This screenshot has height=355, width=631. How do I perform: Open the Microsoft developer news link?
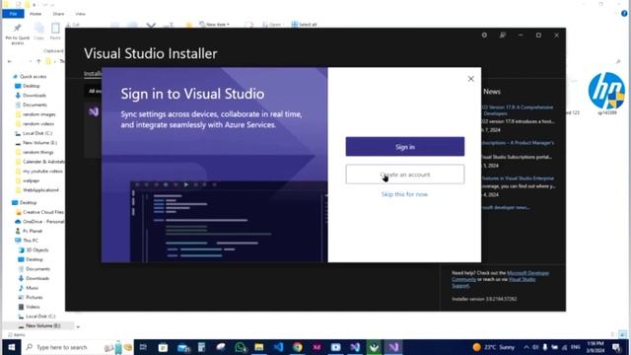[506, 207]
